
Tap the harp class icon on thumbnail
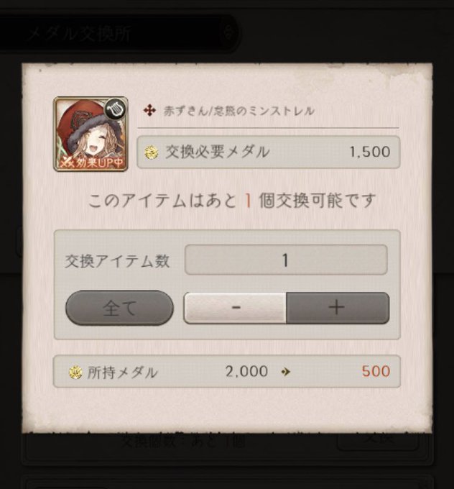(115, 109)
